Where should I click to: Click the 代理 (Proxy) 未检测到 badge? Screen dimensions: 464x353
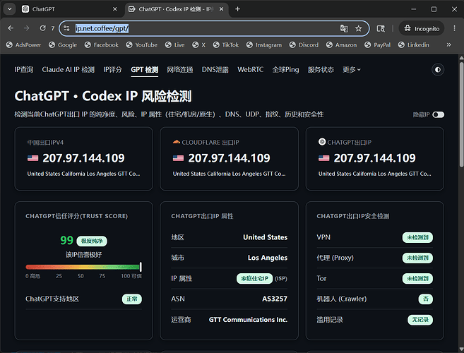click(417, 258)
